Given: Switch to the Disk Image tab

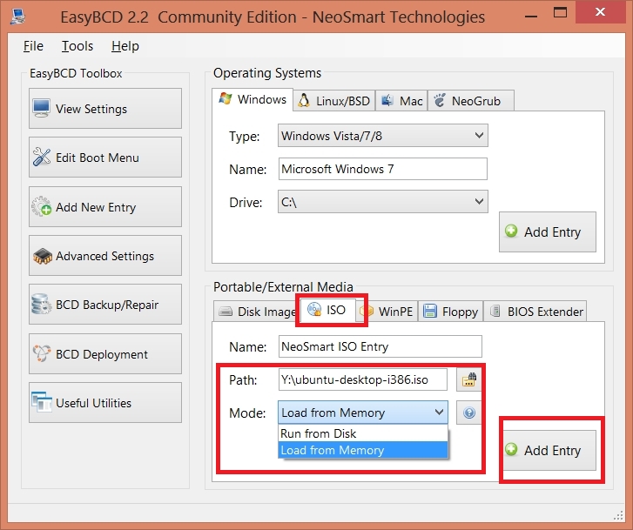Looking at the screenshot, I should click(x=257, y=312).
